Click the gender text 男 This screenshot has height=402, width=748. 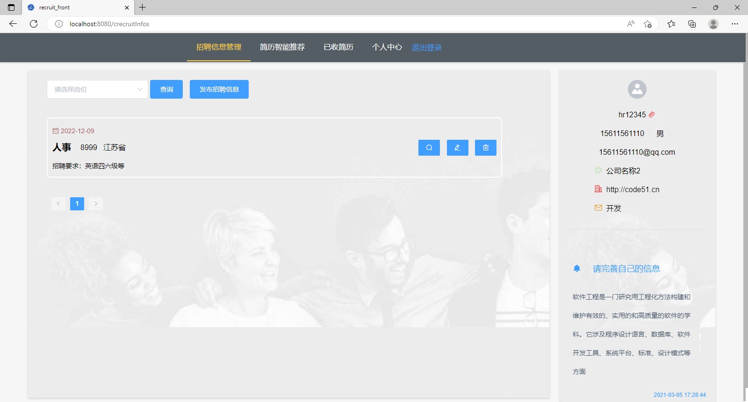click(660, 133)
